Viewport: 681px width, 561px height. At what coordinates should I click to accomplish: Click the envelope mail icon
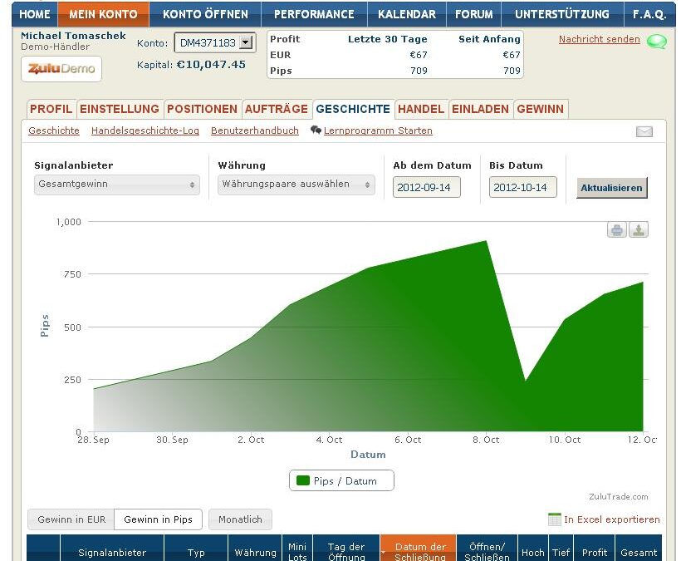(x=644, y=131)
